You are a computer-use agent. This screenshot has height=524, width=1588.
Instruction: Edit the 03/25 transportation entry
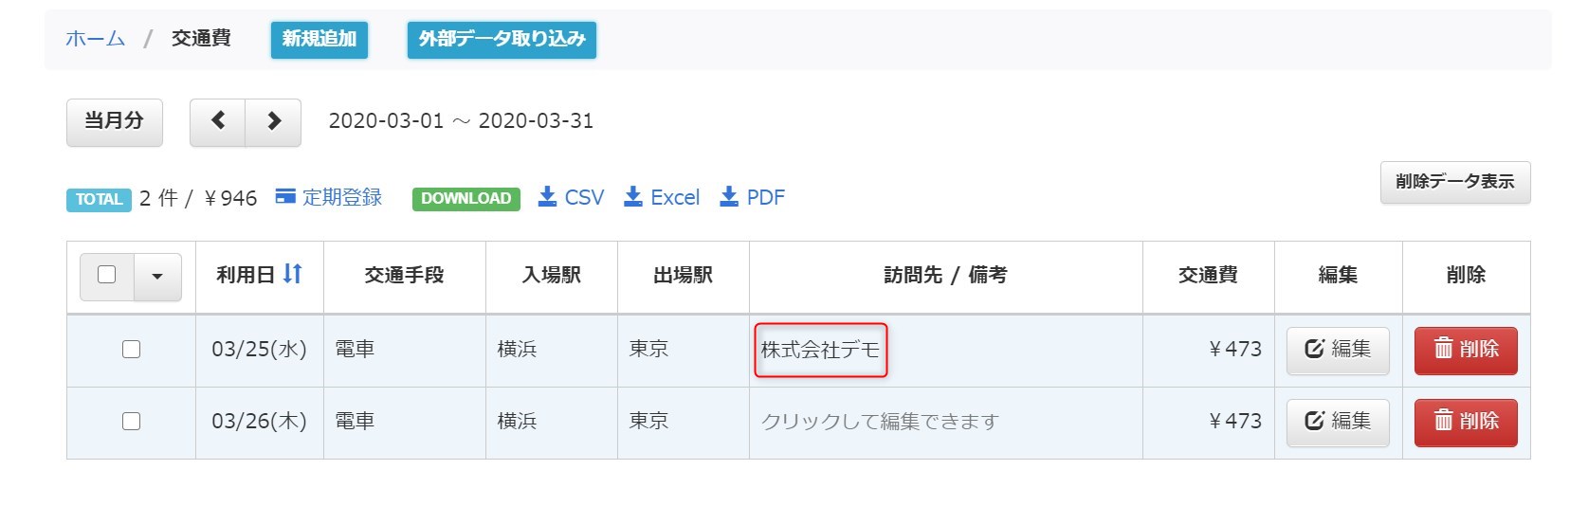[1338, 350]
